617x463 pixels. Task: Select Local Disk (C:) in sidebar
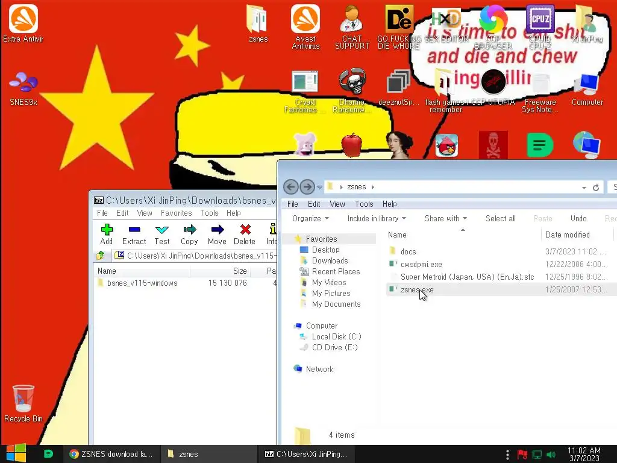[x=336, y=336]
